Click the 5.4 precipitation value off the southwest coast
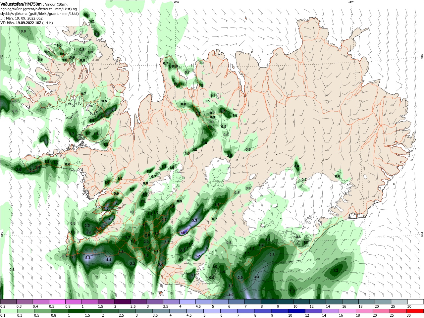Image resolution: width=424 pixels, height=318 pixels. (x=88, y=257)
